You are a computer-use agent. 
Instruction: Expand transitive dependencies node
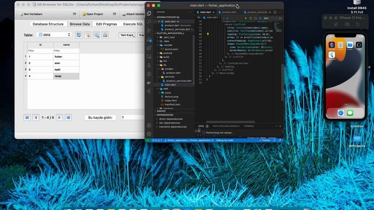[173, 127]
